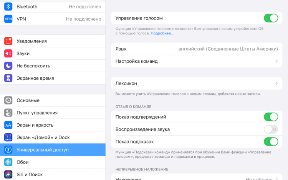
Task: Open Экранное время hourglass icon
Action: coord(8,78)
